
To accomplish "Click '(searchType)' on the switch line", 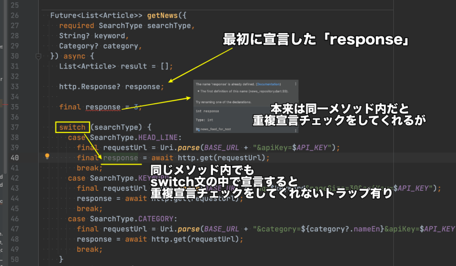I will 116,127.
